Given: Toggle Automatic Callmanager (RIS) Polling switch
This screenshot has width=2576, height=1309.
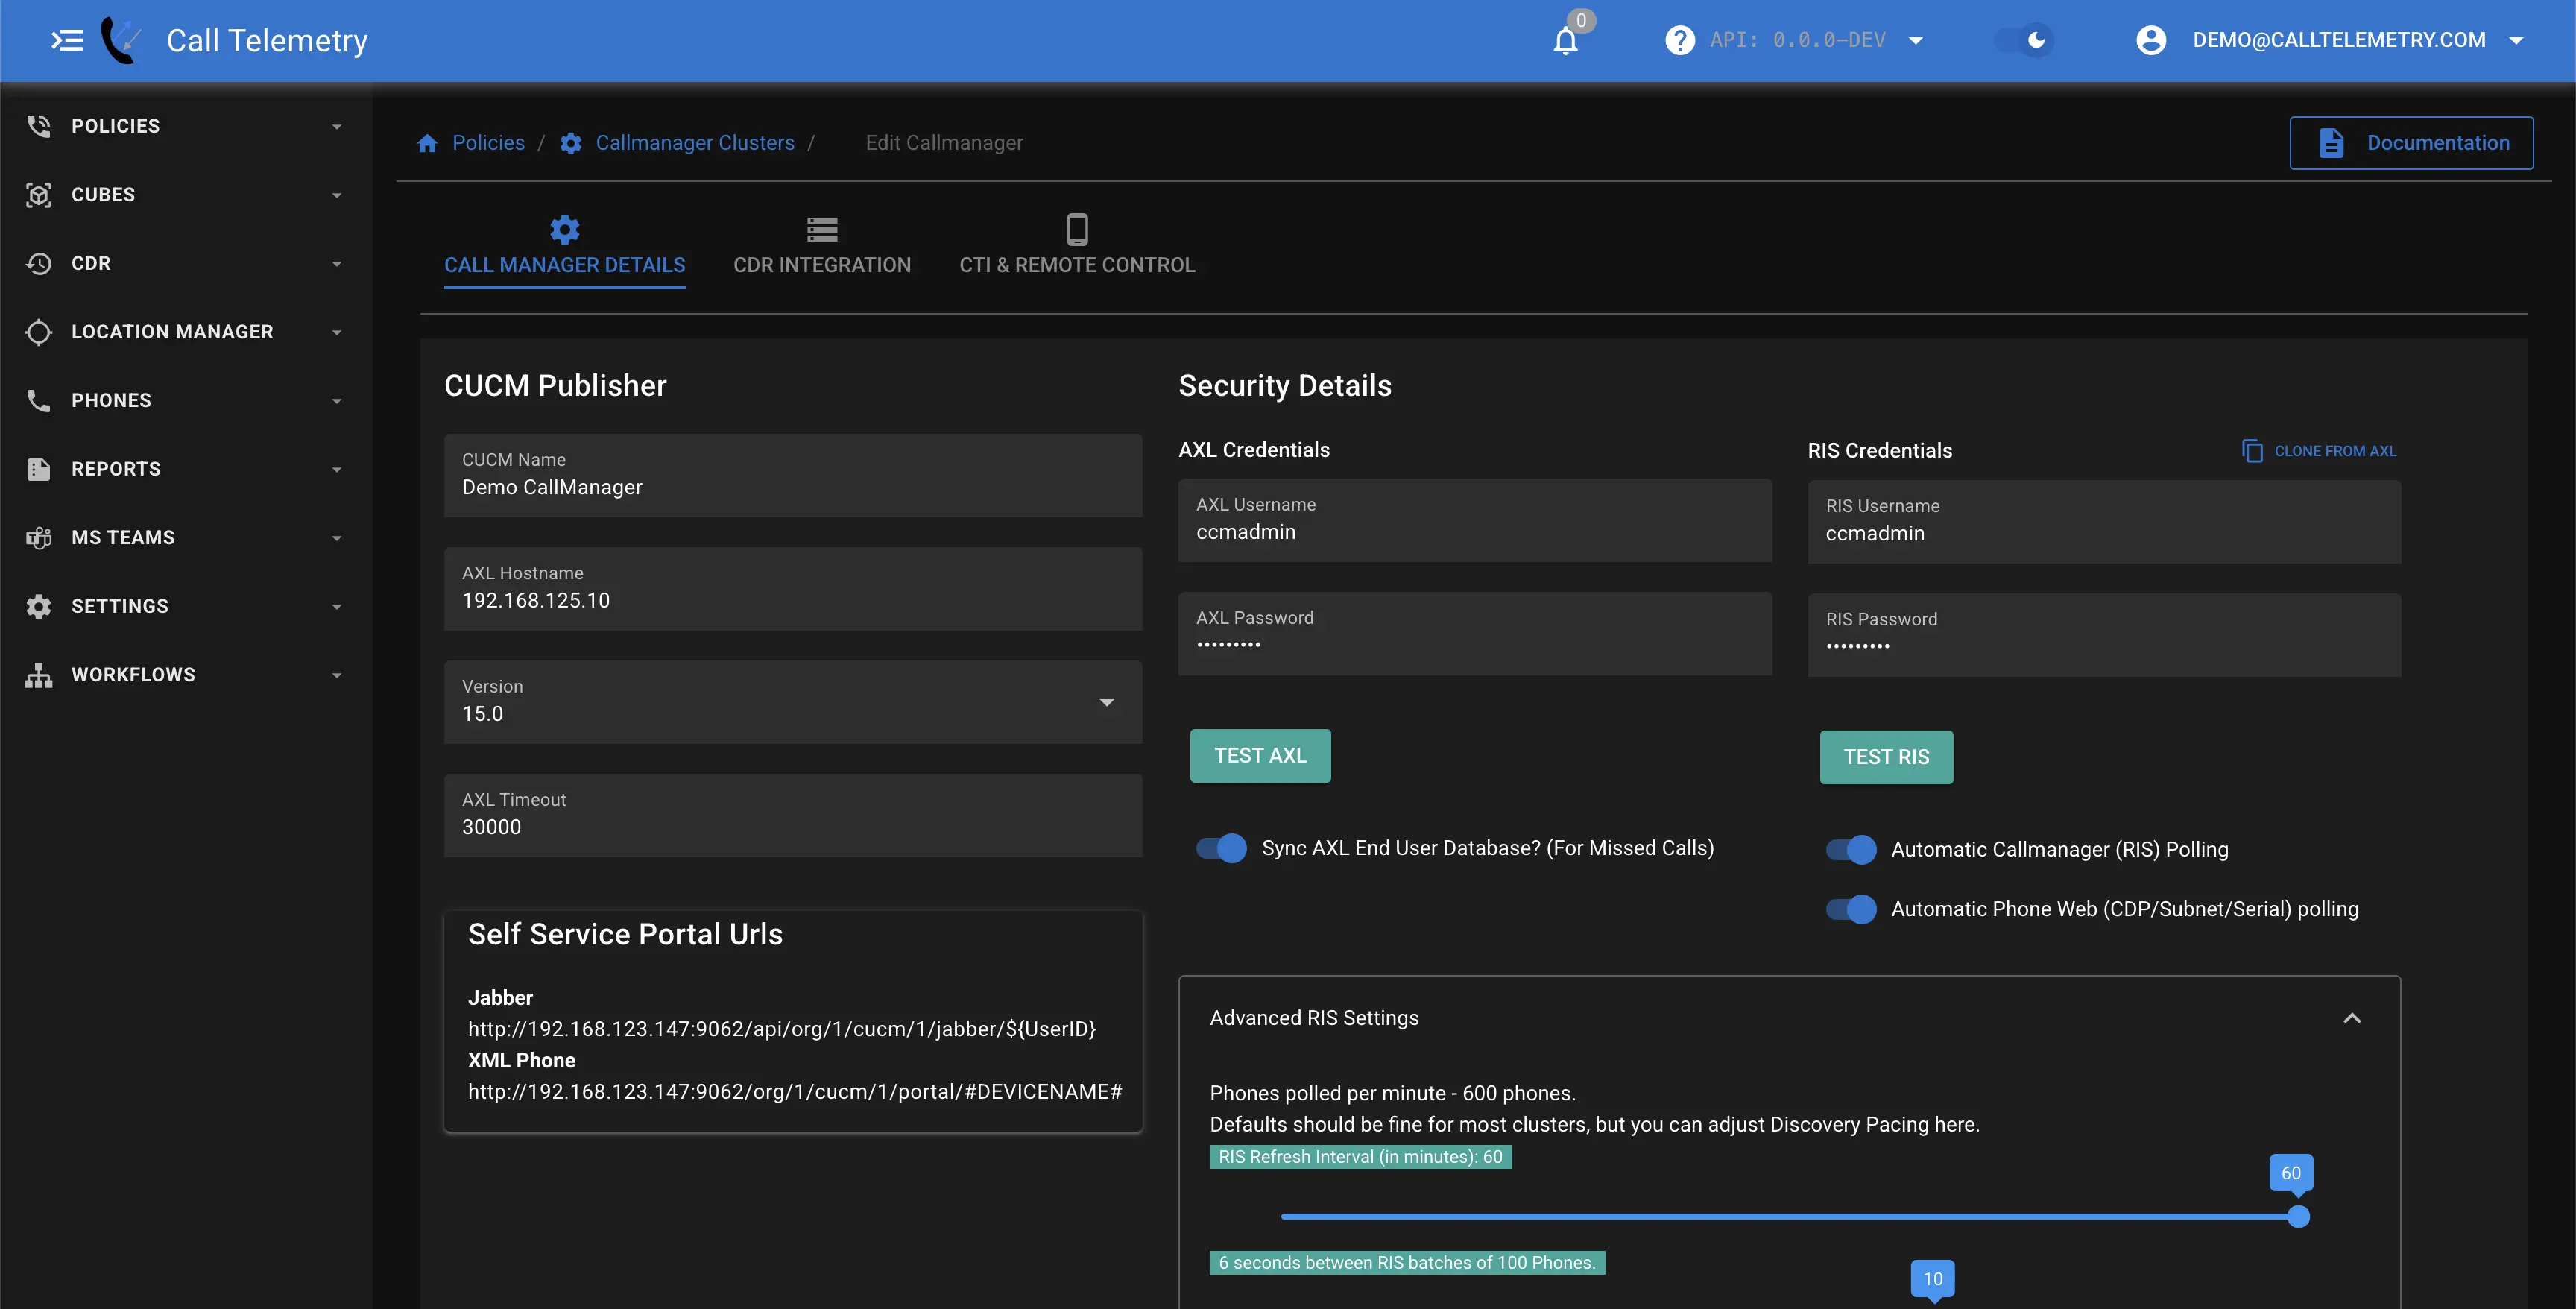Looking at the screenshot, I should [1851, 850].
